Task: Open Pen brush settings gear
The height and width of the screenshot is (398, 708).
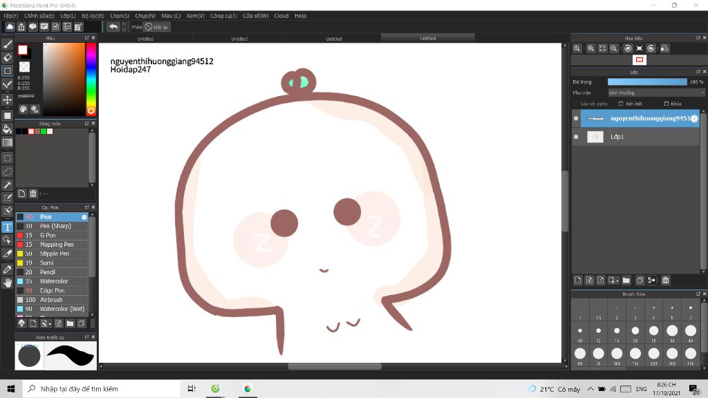Action: [84, 217]
